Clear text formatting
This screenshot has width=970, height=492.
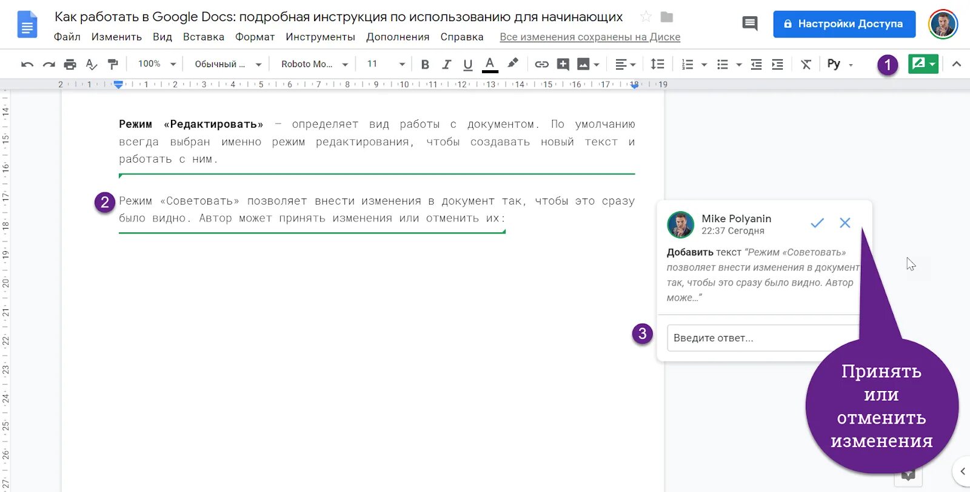tap(806, 64)
